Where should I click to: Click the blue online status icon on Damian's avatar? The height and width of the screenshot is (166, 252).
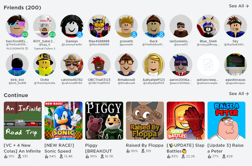[x=80, y=34]
